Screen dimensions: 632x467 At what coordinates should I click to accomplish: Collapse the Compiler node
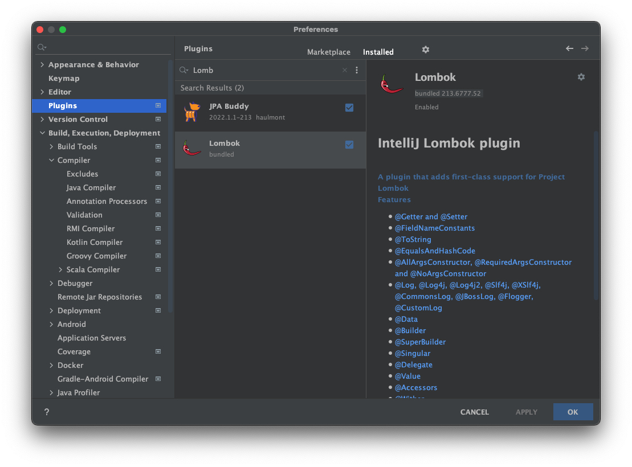tap(51, 161)
